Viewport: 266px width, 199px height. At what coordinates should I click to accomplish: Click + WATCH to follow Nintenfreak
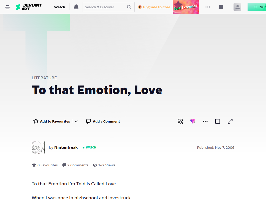89,147
